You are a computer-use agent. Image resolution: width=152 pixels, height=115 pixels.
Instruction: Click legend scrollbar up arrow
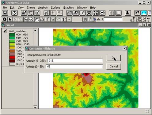point(35,30)
